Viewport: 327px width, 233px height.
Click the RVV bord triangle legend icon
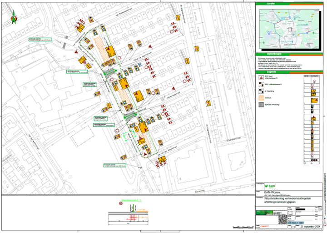260,78
